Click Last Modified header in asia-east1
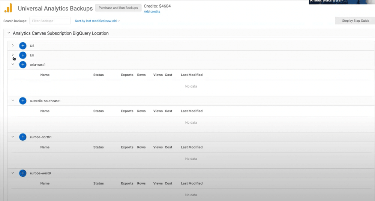The width and height of the screenshot is (375, 201). [192, 75]
